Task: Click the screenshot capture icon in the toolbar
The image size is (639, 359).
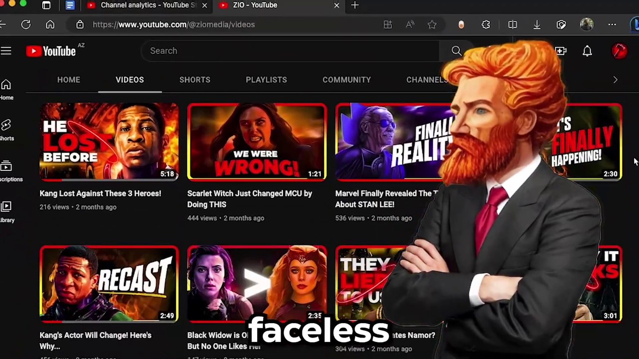Action: click(x=561, y=24)
